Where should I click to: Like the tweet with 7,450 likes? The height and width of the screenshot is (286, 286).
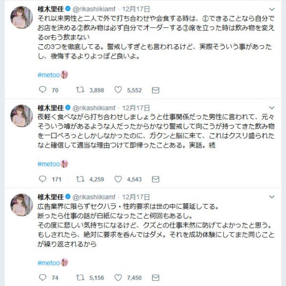(x=118, y=277)
